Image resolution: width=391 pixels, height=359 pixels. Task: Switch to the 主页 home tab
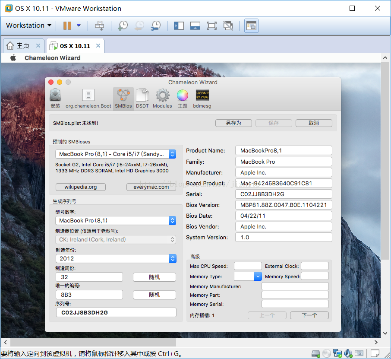[23, 46]
